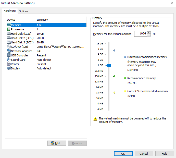This screenshot has height=158, width=176.
Task: Click the NAT summary cell
Action: tap(39, 51)
